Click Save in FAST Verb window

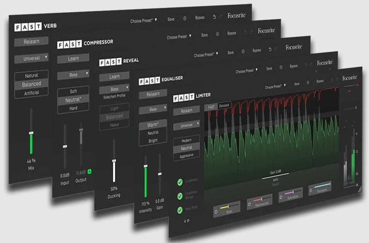(x=171, y=19)
